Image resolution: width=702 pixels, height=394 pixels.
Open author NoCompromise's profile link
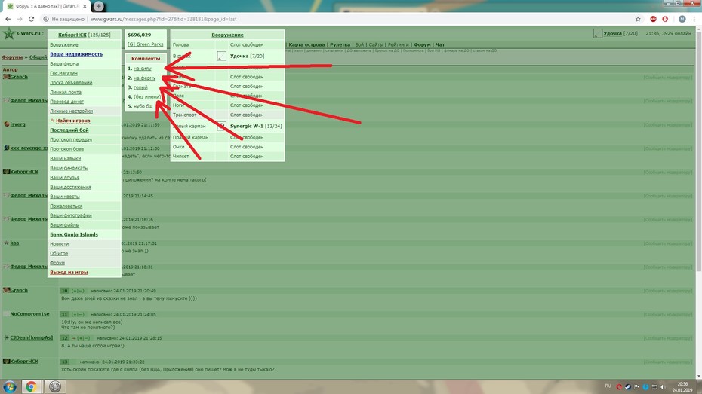pos(29,314)
